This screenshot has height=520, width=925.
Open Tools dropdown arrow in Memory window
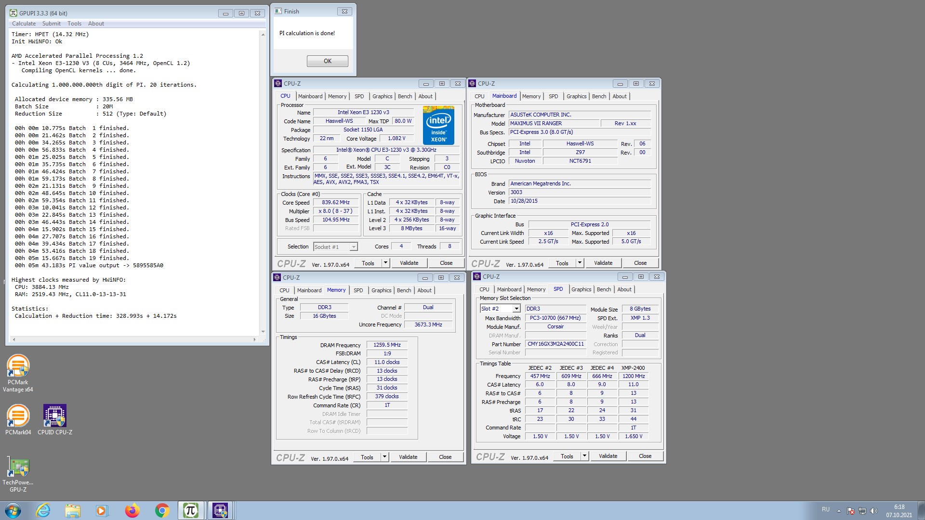pos(384,457)
